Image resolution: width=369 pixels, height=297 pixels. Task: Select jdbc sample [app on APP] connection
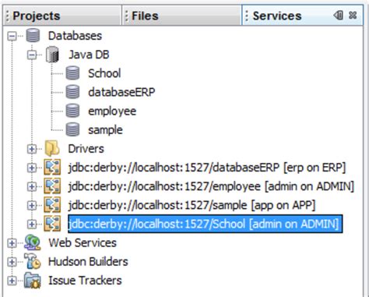tap(192, 205)
